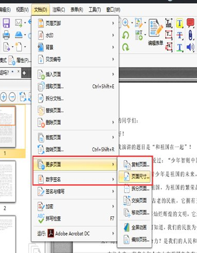The width and height of the screenshot is (197, 253).
Task: Expand the 删除页面 submenu
Action: [76, 123]
